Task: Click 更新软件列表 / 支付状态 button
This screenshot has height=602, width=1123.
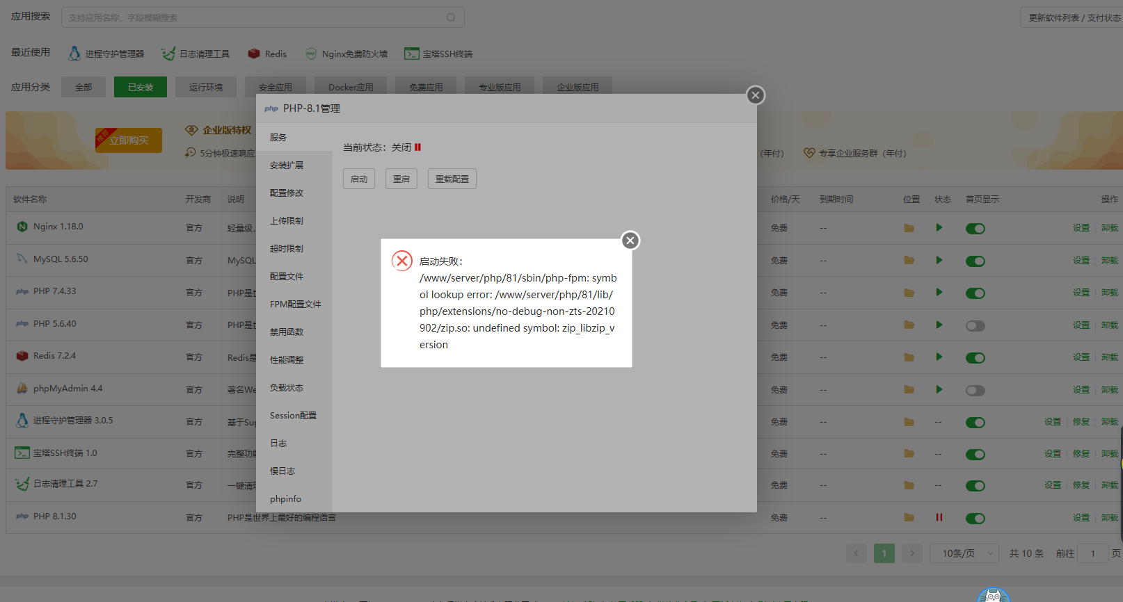Action: (1072, 17)
